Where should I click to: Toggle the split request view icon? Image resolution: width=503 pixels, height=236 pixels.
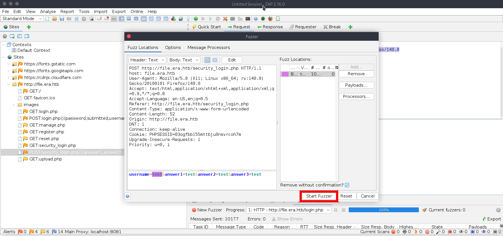[207, 60]
